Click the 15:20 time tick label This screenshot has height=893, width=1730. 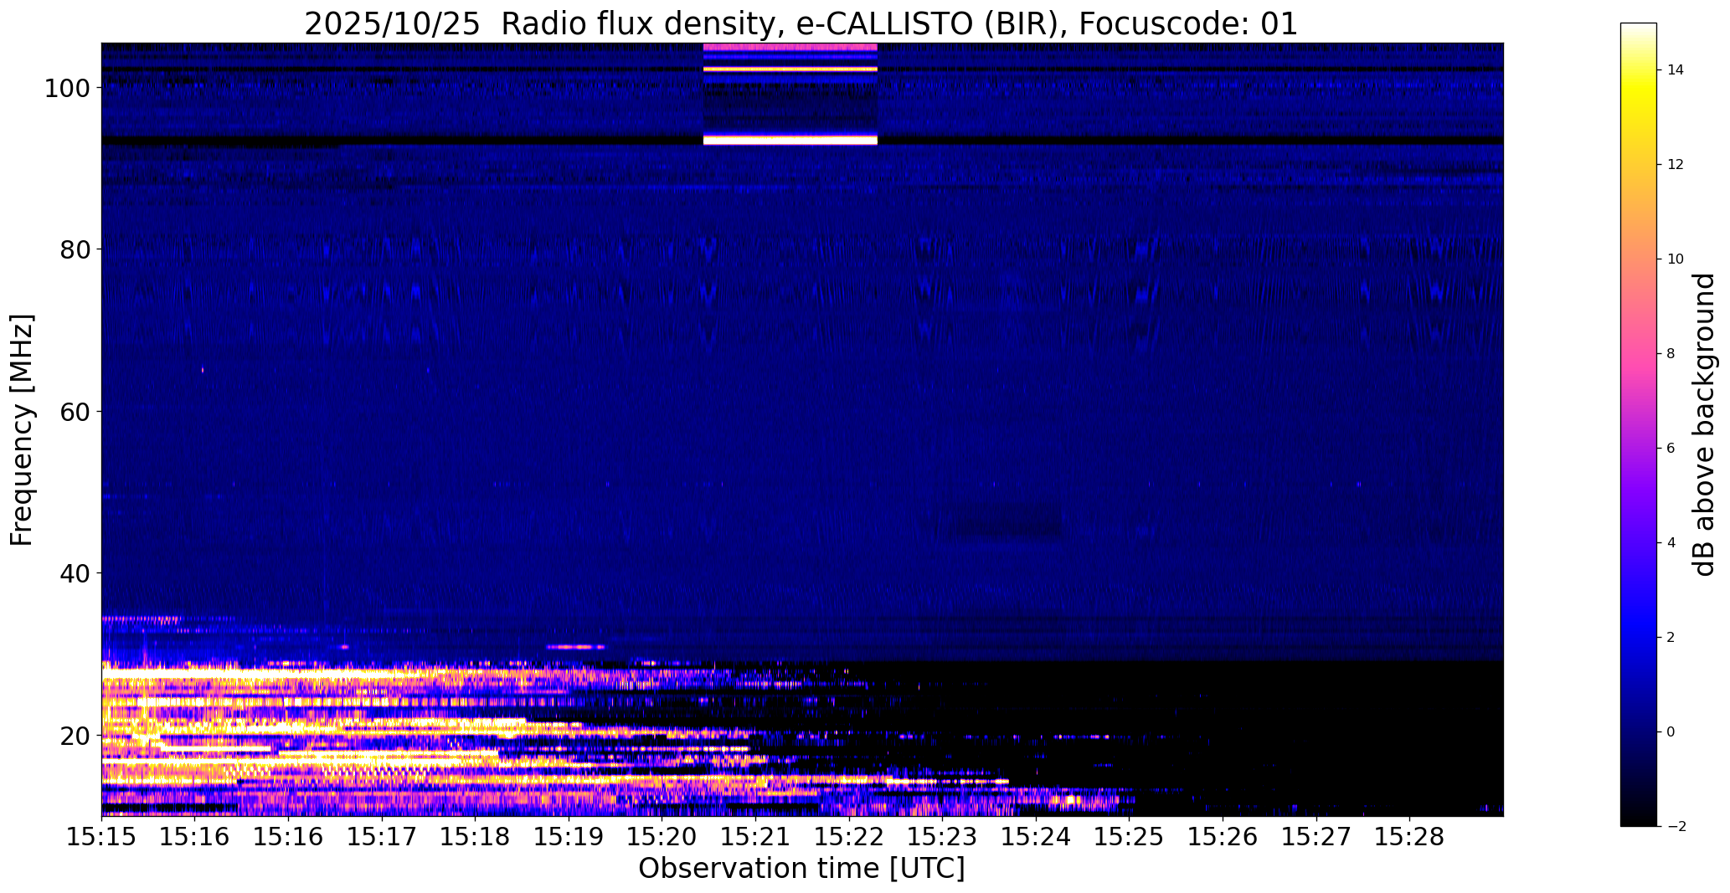pos(662,837)
